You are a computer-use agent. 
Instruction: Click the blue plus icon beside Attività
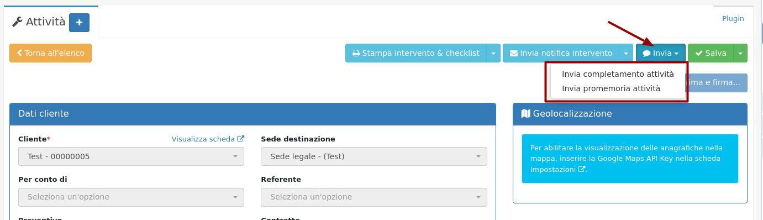[x=79, y=23]
